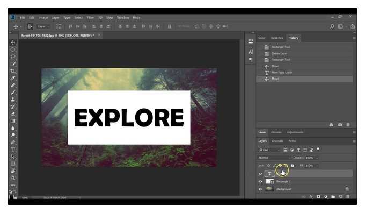Add layer style fx icon
This screenshot has height=213, width=365.
point(311,197)
